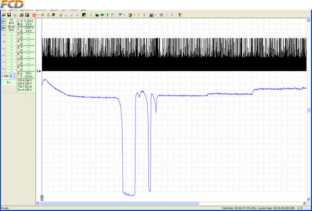Click the horizontal scrollbar thumb below the graph
This screenshot has height=211, width=312.
click(119, 203)
